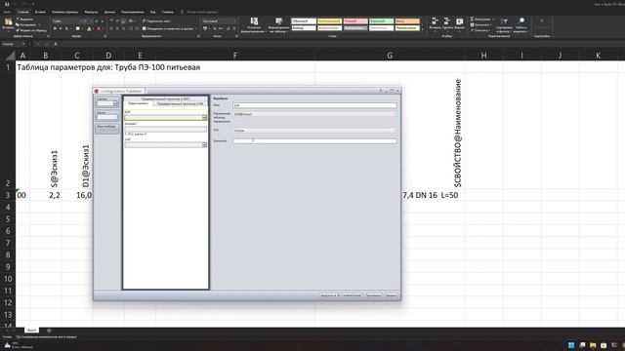Click the Clear eraser icon

click(472, 30)
